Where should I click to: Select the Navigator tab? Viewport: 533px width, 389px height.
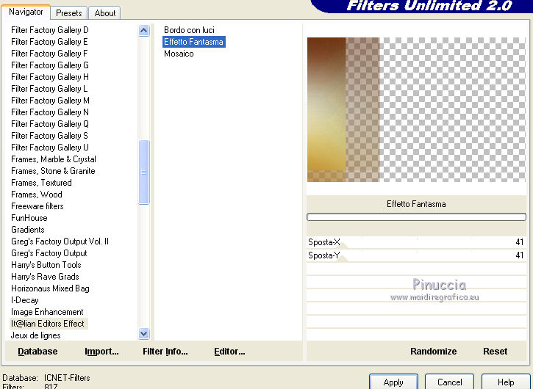click(x=26, y=12)
